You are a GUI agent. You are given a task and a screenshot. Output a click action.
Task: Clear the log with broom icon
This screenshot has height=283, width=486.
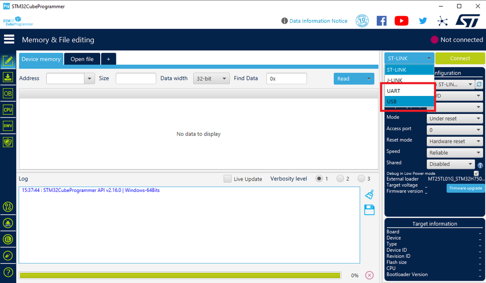click(369, 194)
